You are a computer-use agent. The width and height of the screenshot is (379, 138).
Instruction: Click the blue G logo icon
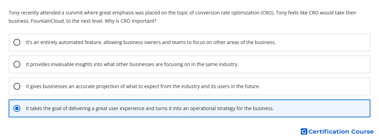point(304,132)
